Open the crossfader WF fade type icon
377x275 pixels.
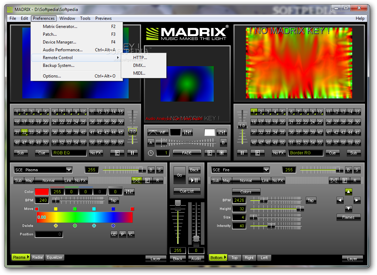pyautogui.click(x=157, y=132)
